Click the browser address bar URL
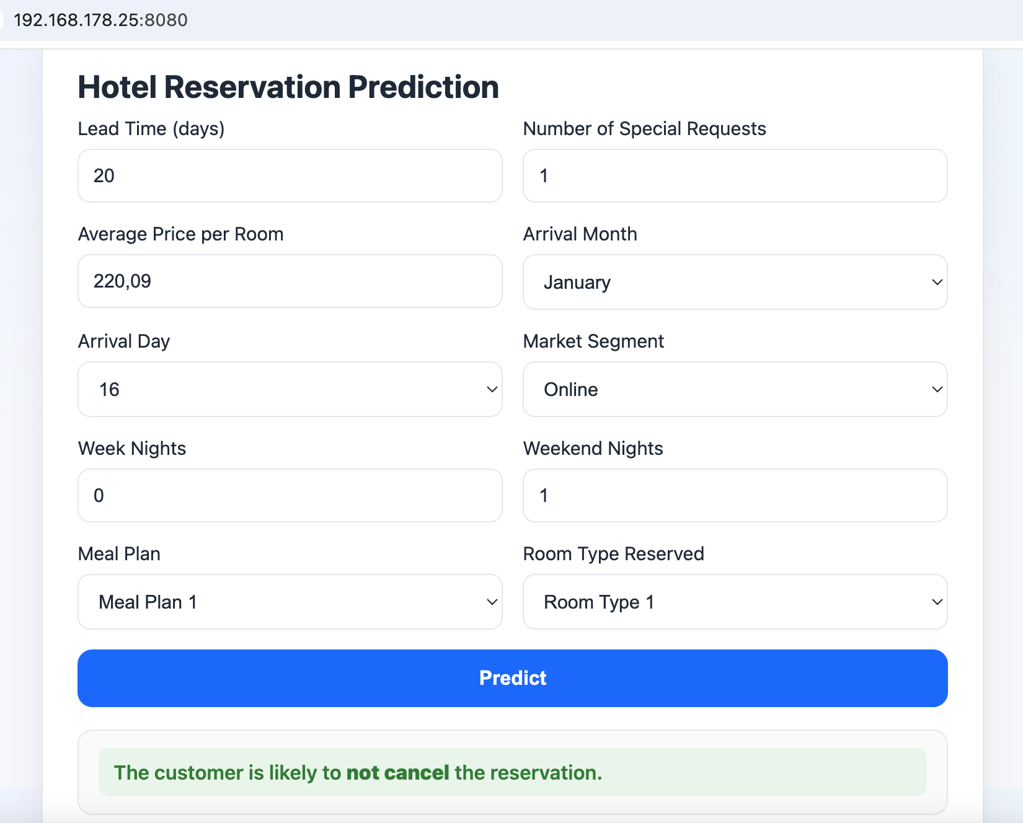Image resolution: width=1023 pixels, height=823 pixels. 100,20
